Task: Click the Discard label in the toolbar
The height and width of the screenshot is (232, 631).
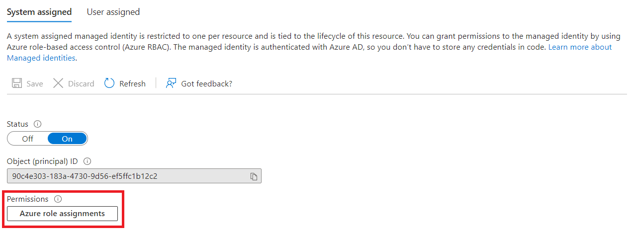Action: pyautogui.click(x=81, y=83)
